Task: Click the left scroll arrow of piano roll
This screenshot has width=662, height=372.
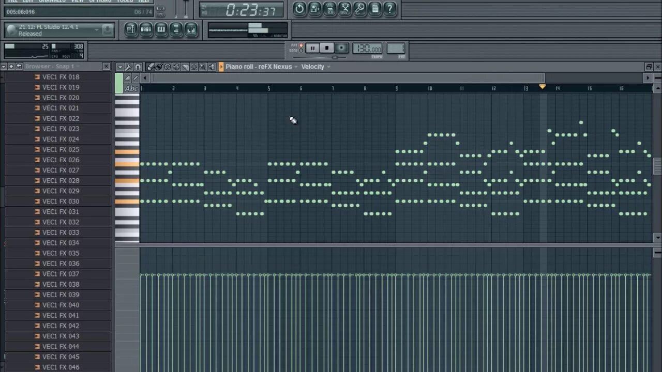Action: click(x=145, y=78)
